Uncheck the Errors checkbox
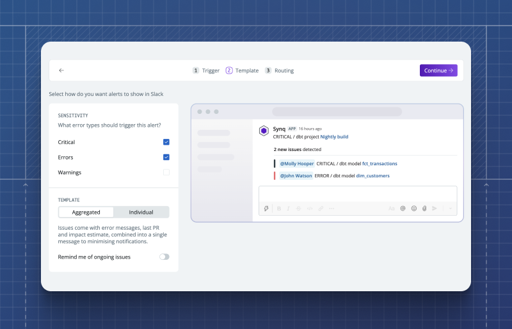512x329 pixels. [x=166, y=157]
